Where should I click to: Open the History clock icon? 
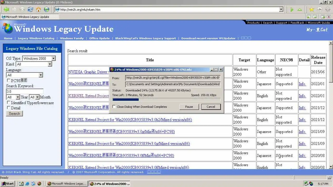tap(319, 10)
